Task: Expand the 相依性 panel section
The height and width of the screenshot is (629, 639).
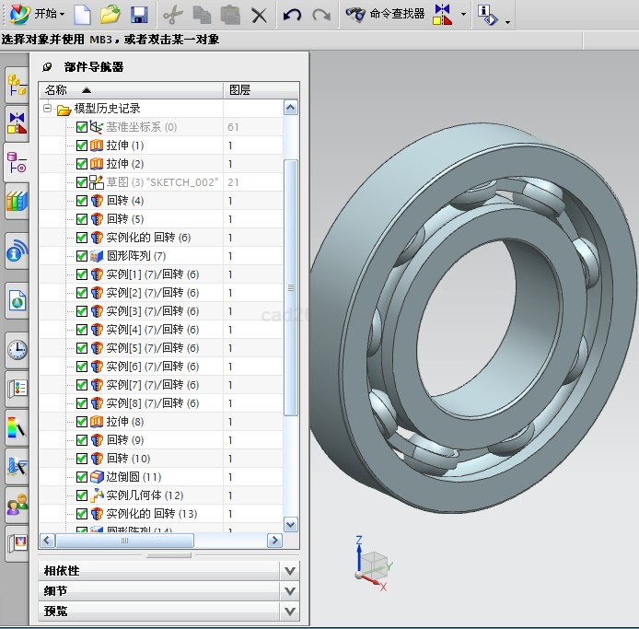Action: pyautogui.click(x=290, y=571)
